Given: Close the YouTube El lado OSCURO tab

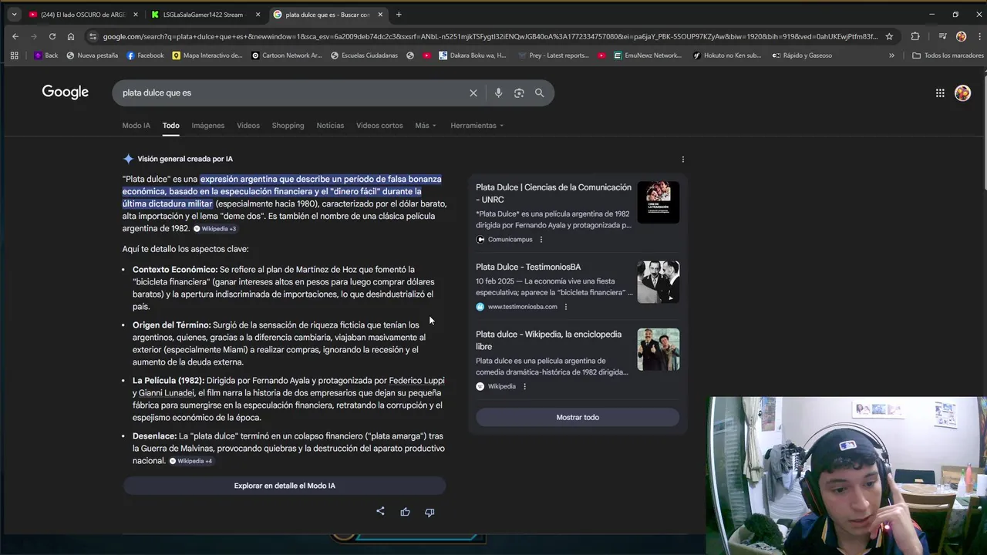Looking at the screenshot, I should (x=135, y=15).
